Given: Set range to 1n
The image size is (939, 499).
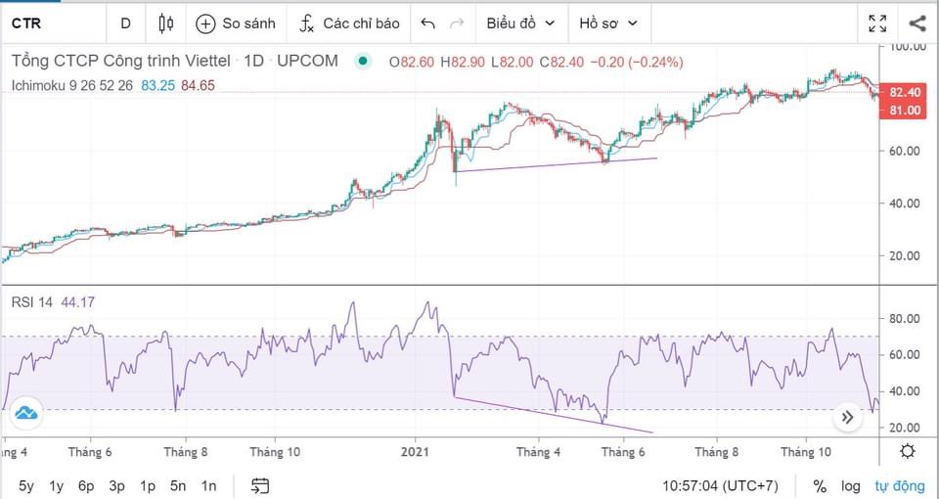Looking at the screenshot, I should point(208,486).
